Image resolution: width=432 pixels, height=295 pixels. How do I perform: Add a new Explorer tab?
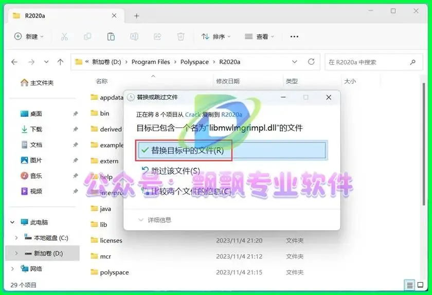(x=136, y=16)
